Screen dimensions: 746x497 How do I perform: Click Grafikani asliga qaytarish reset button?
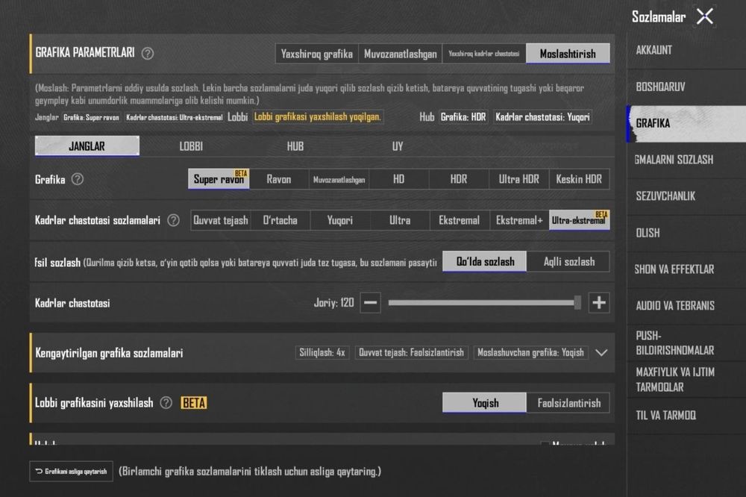(x=72, y=472)
